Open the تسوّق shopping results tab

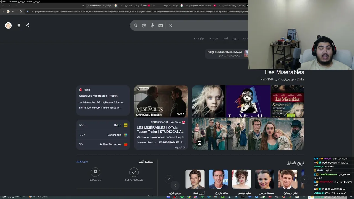pos(235,39)
